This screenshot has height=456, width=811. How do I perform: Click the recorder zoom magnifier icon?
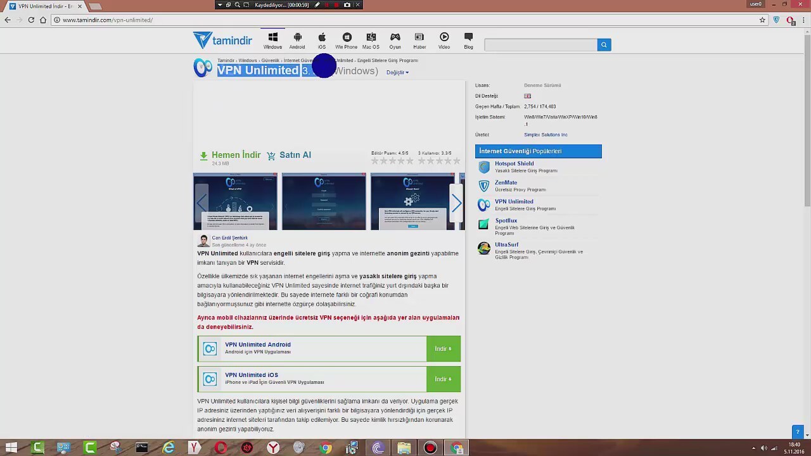pyautogui.click(x=238, y=4)
